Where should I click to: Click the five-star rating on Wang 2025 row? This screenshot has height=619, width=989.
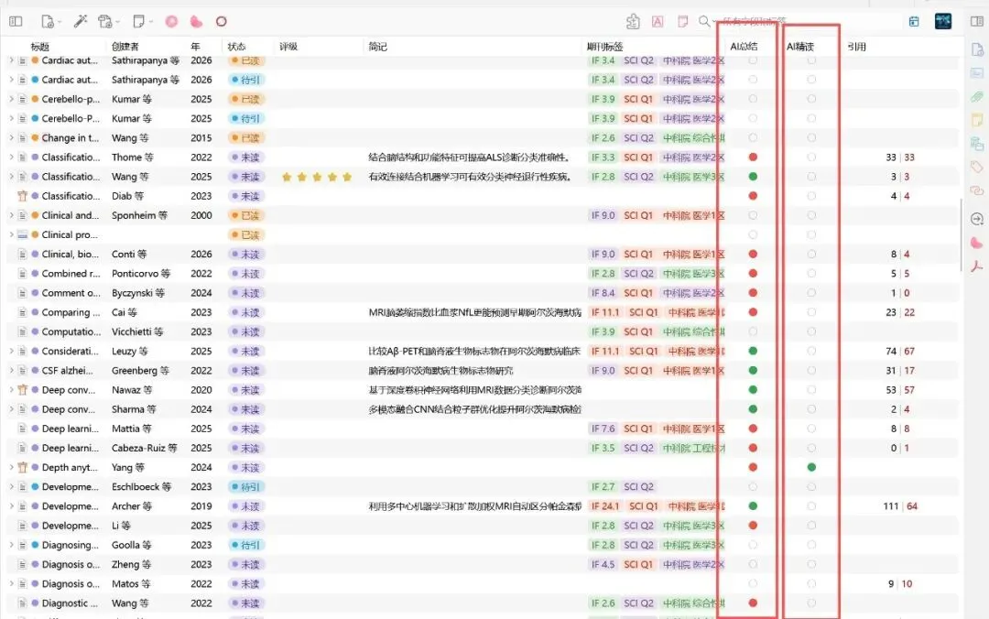pyautogui.click(x=317, y=177)
